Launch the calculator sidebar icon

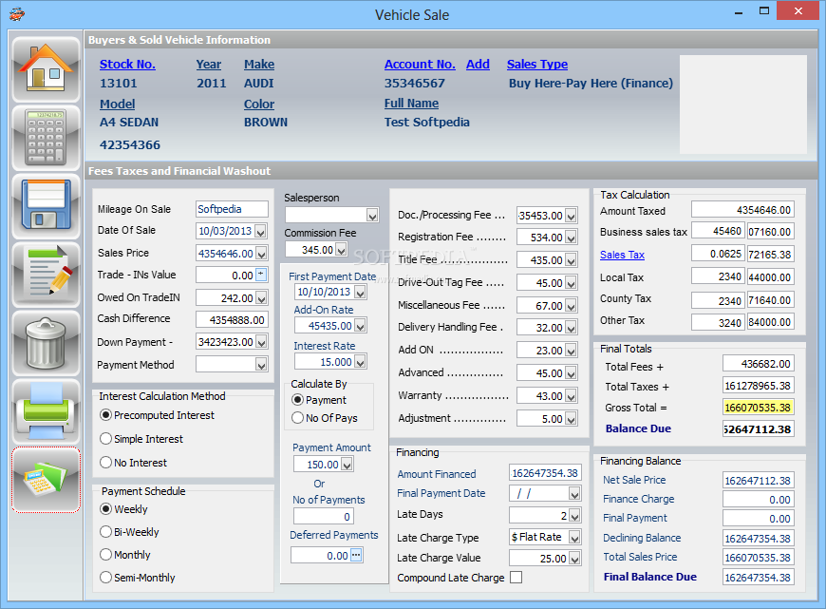coord(46,138)
